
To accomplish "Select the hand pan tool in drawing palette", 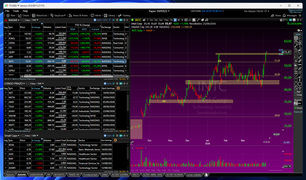I will (296, 42).
